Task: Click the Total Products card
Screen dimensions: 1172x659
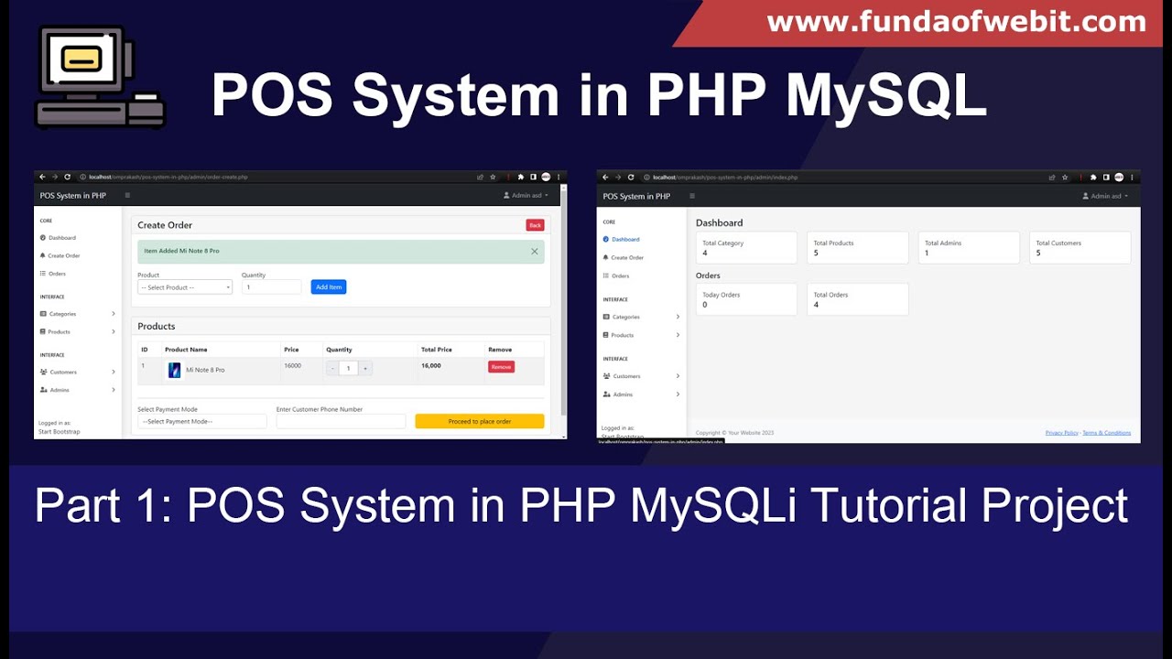Action: click(858, 248)
